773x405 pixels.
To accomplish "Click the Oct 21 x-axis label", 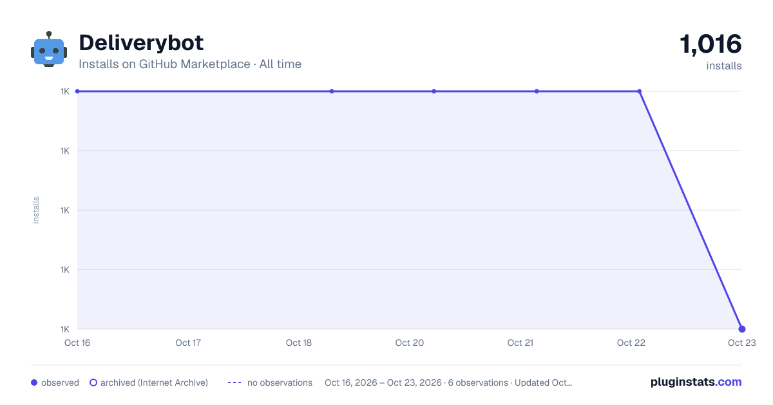I will (520, 343).
